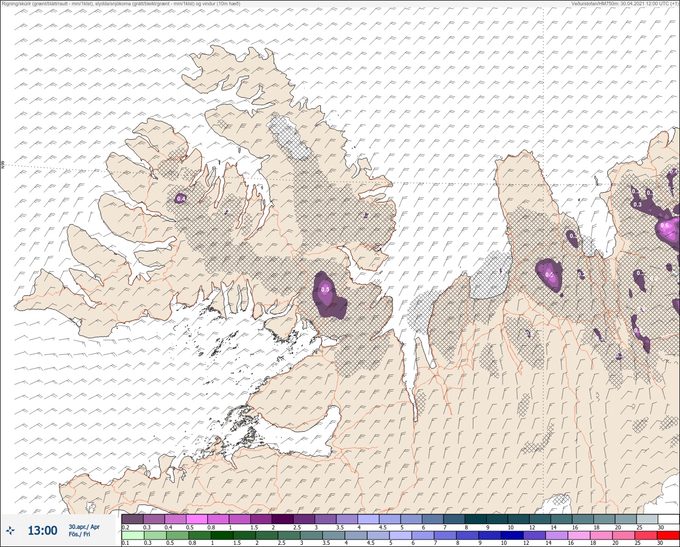
Task: Click the 0.4 value over the Westfjords
Action: 181,199
